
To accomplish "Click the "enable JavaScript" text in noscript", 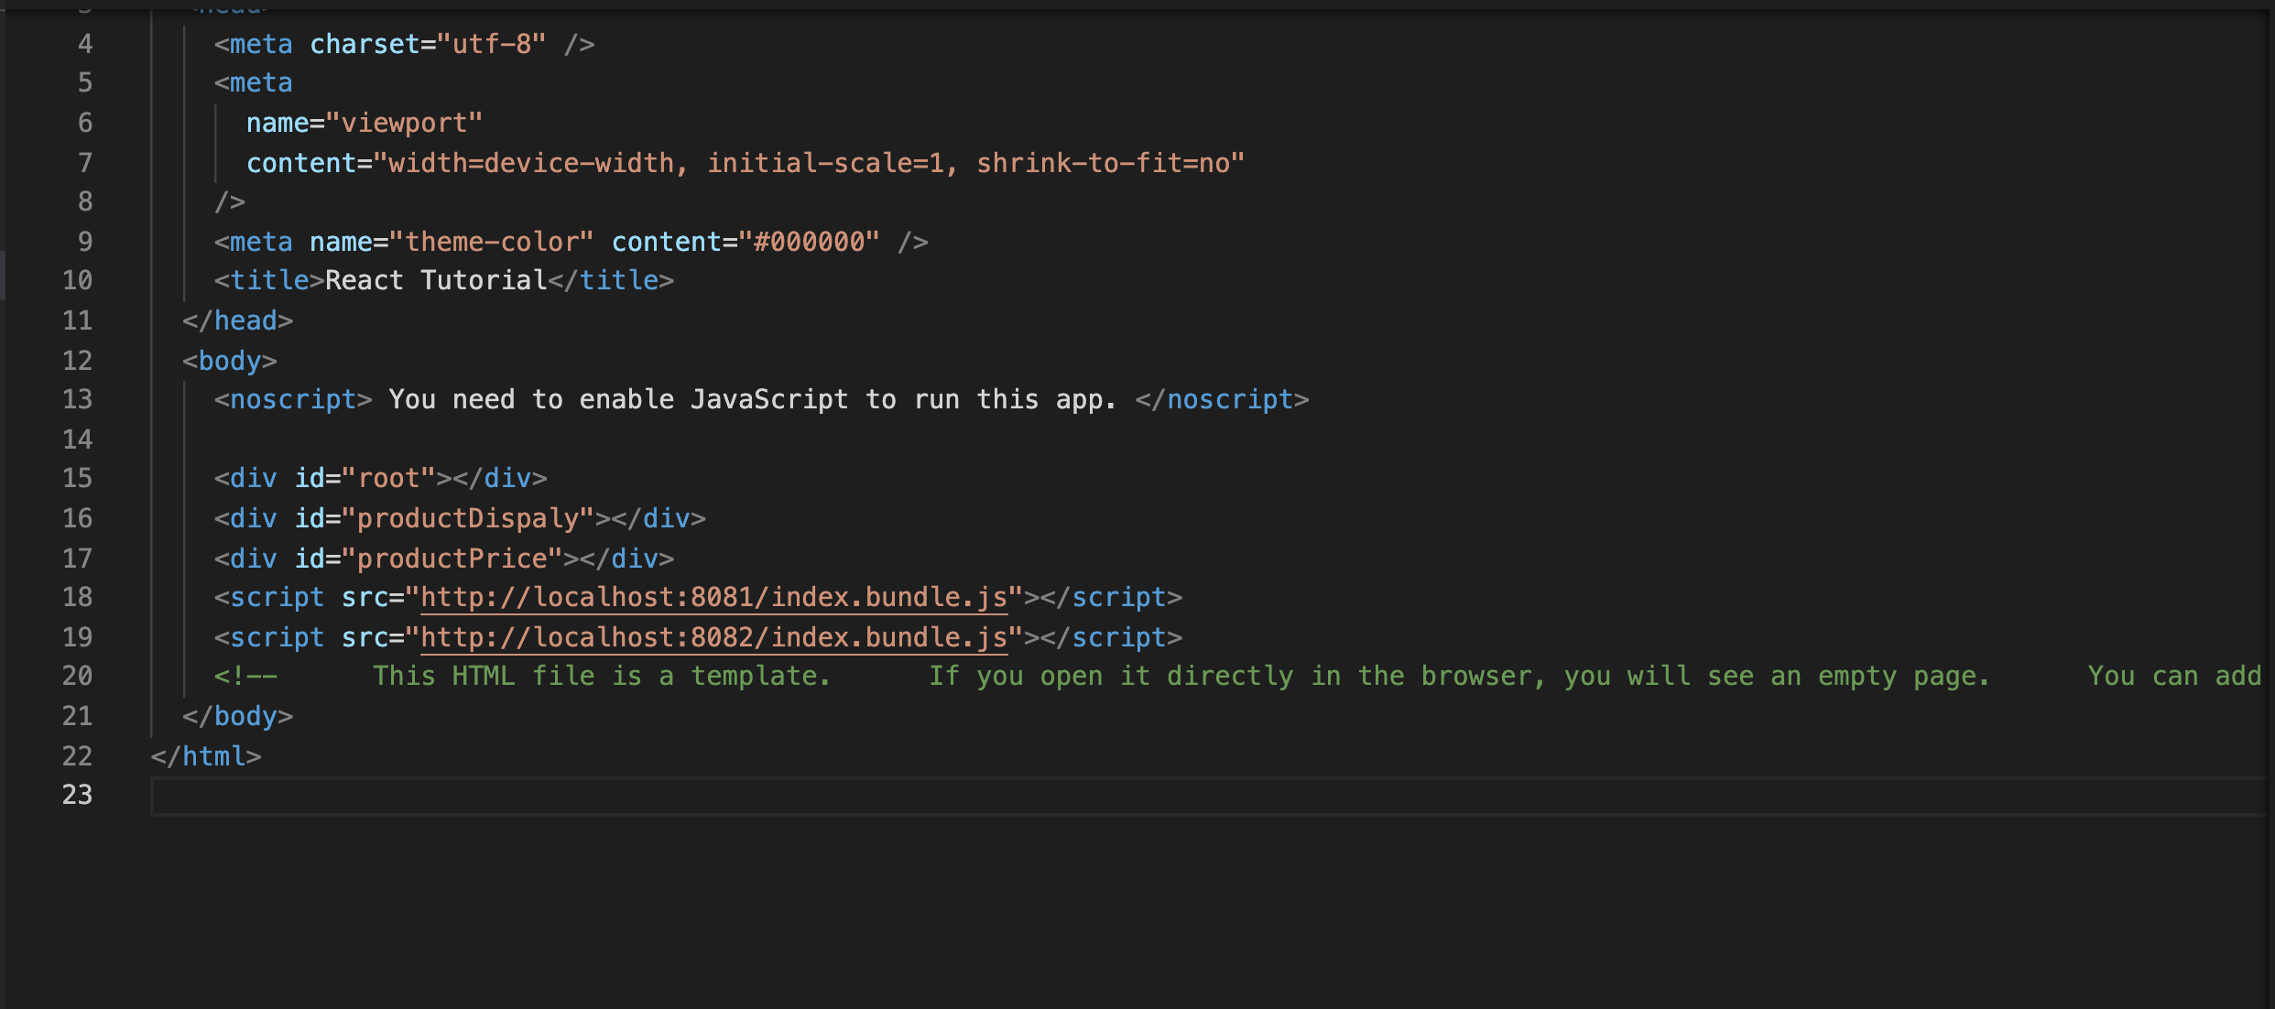I will coord(714,399).
